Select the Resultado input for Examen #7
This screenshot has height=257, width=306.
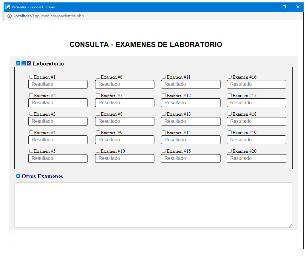tap(125, 103)
